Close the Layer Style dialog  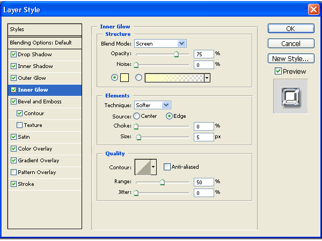(x=313, y=10)
